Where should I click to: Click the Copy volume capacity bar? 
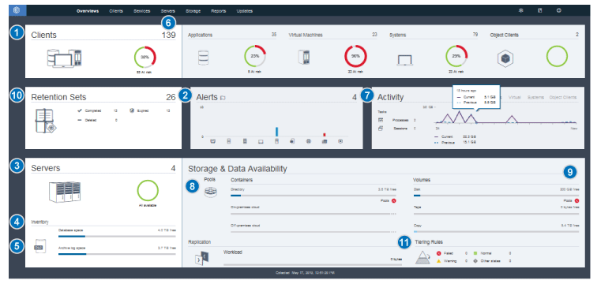(496, 231)
